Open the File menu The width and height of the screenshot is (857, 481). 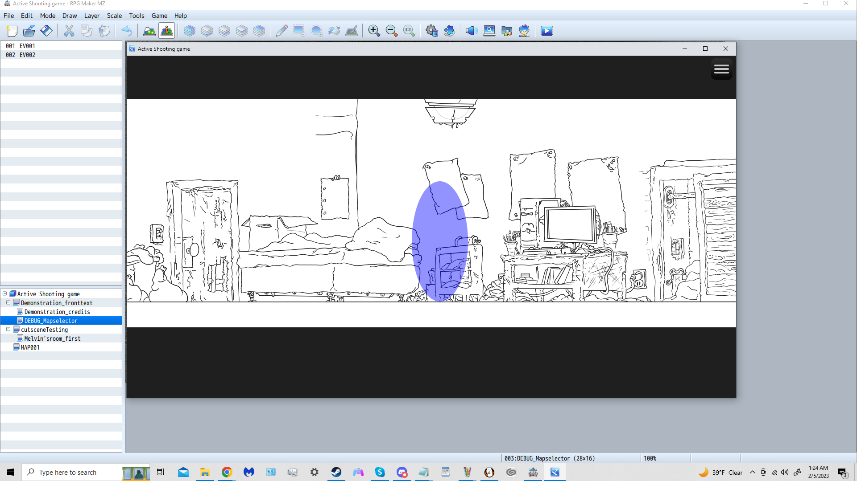[x=8, y=16]
